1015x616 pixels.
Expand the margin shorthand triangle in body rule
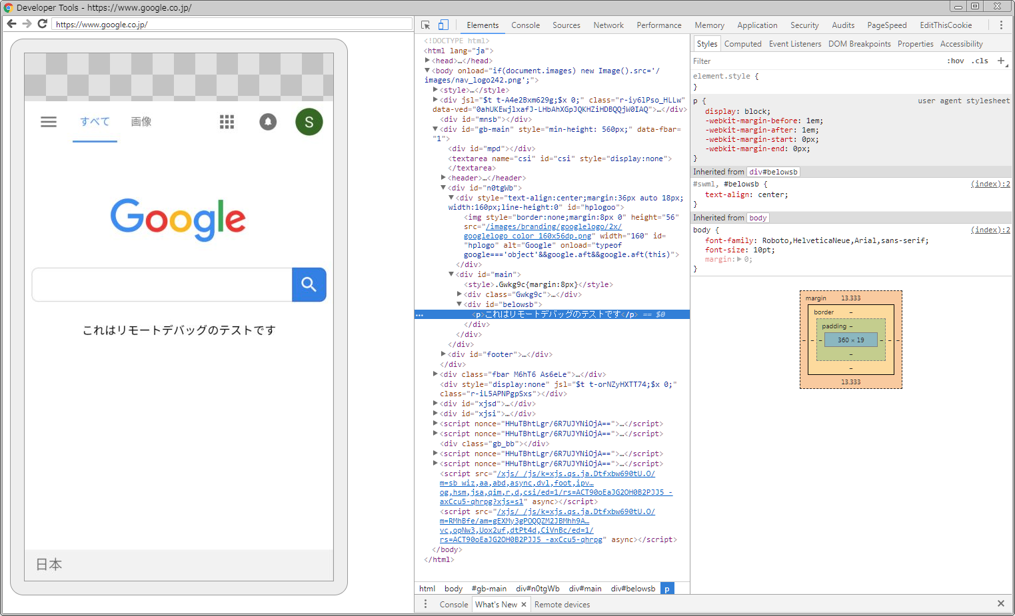[x=739, y=260]
